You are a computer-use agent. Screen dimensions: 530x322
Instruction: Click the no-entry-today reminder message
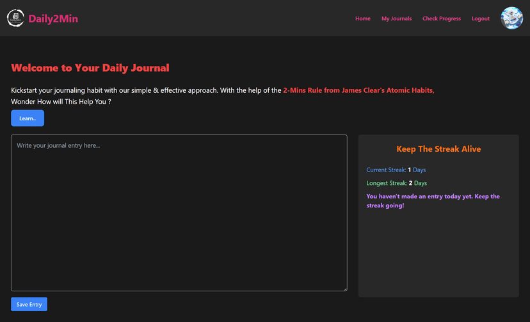433,201
